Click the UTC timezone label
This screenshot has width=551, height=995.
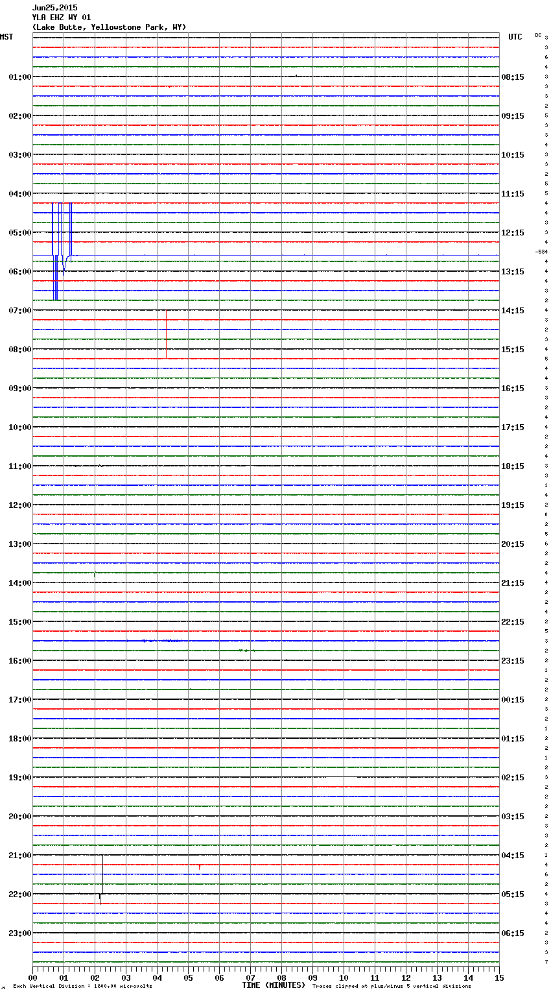(515, 37)
